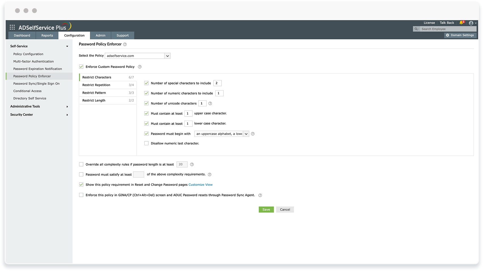Click the help icon next to Password Policy Enforcer
Viewport: 483px width, 271px height.
[x=125, y=44]
